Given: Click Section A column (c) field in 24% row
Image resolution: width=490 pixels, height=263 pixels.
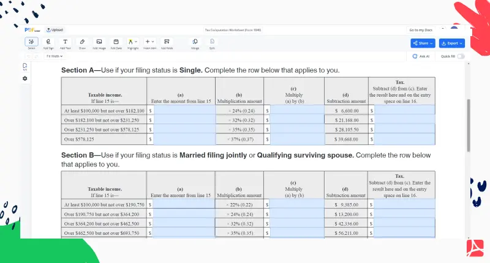Looking at the screenshot, I should 297,110.
